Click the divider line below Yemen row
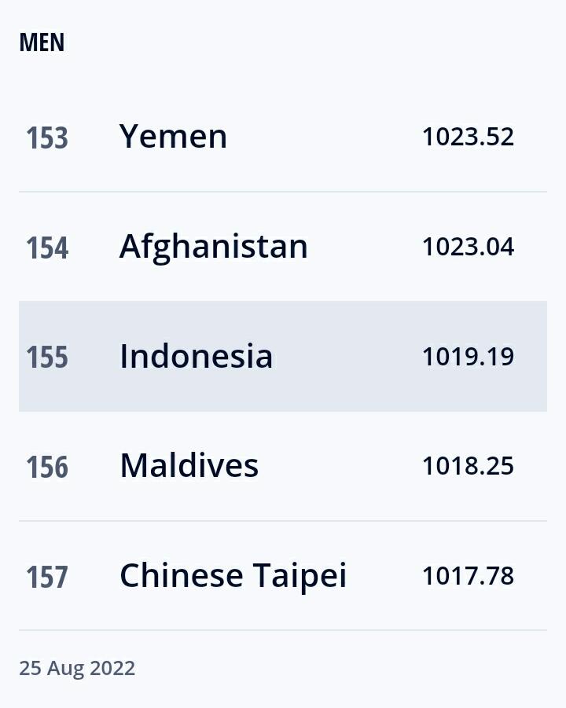Image resolution: width=566 pixels, height=708 pixels. 283,192
